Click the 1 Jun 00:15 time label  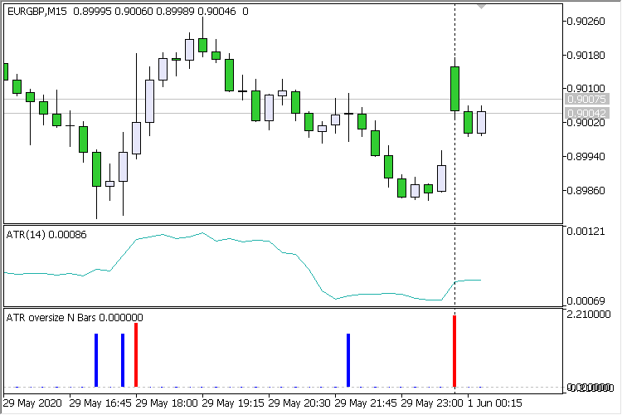point(495,403)
